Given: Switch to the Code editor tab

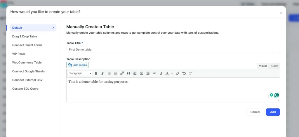Looking at the screenshot, I should pyautogui.click(x=274, y=66).
